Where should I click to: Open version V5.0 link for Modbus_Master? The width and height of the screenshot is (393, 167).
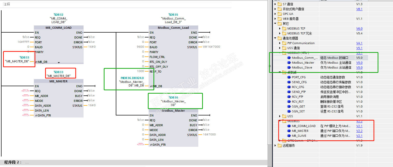[x=359, y=63]
